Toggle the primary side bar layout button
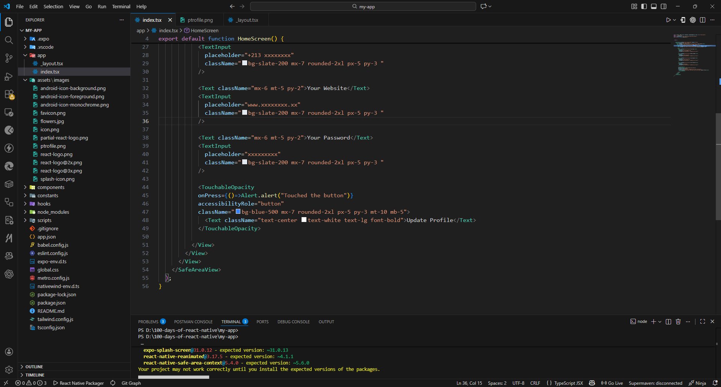Screen dimensions: 721x387 644,6
